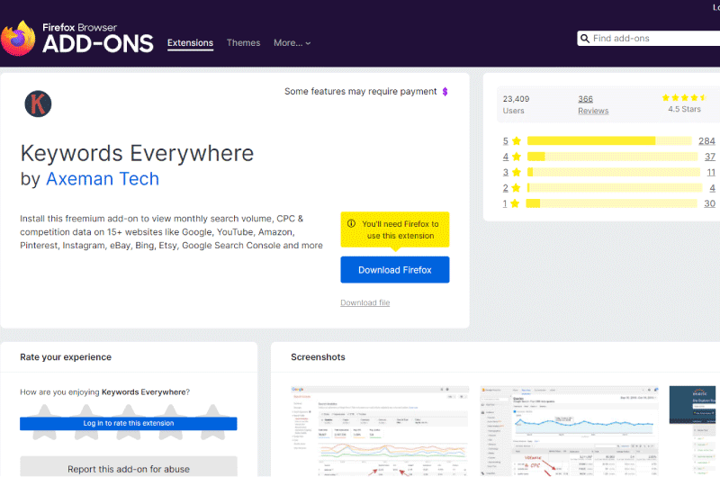Open the second analytics chart screenshot
This screenshot has height=477, width=720.
coord(570,431)
